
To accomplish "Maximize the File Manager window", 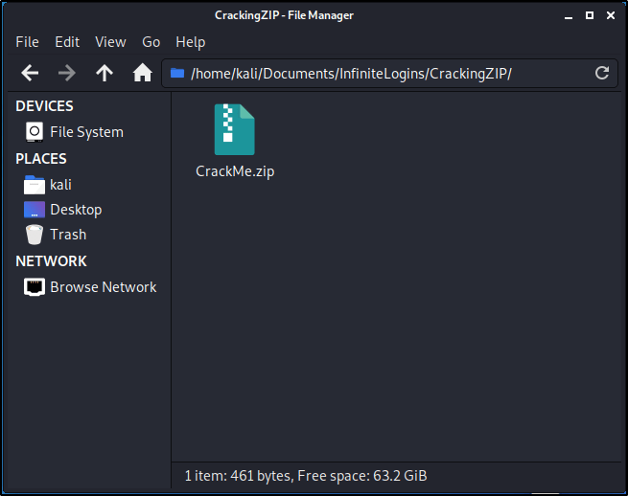I will (590, 14).
